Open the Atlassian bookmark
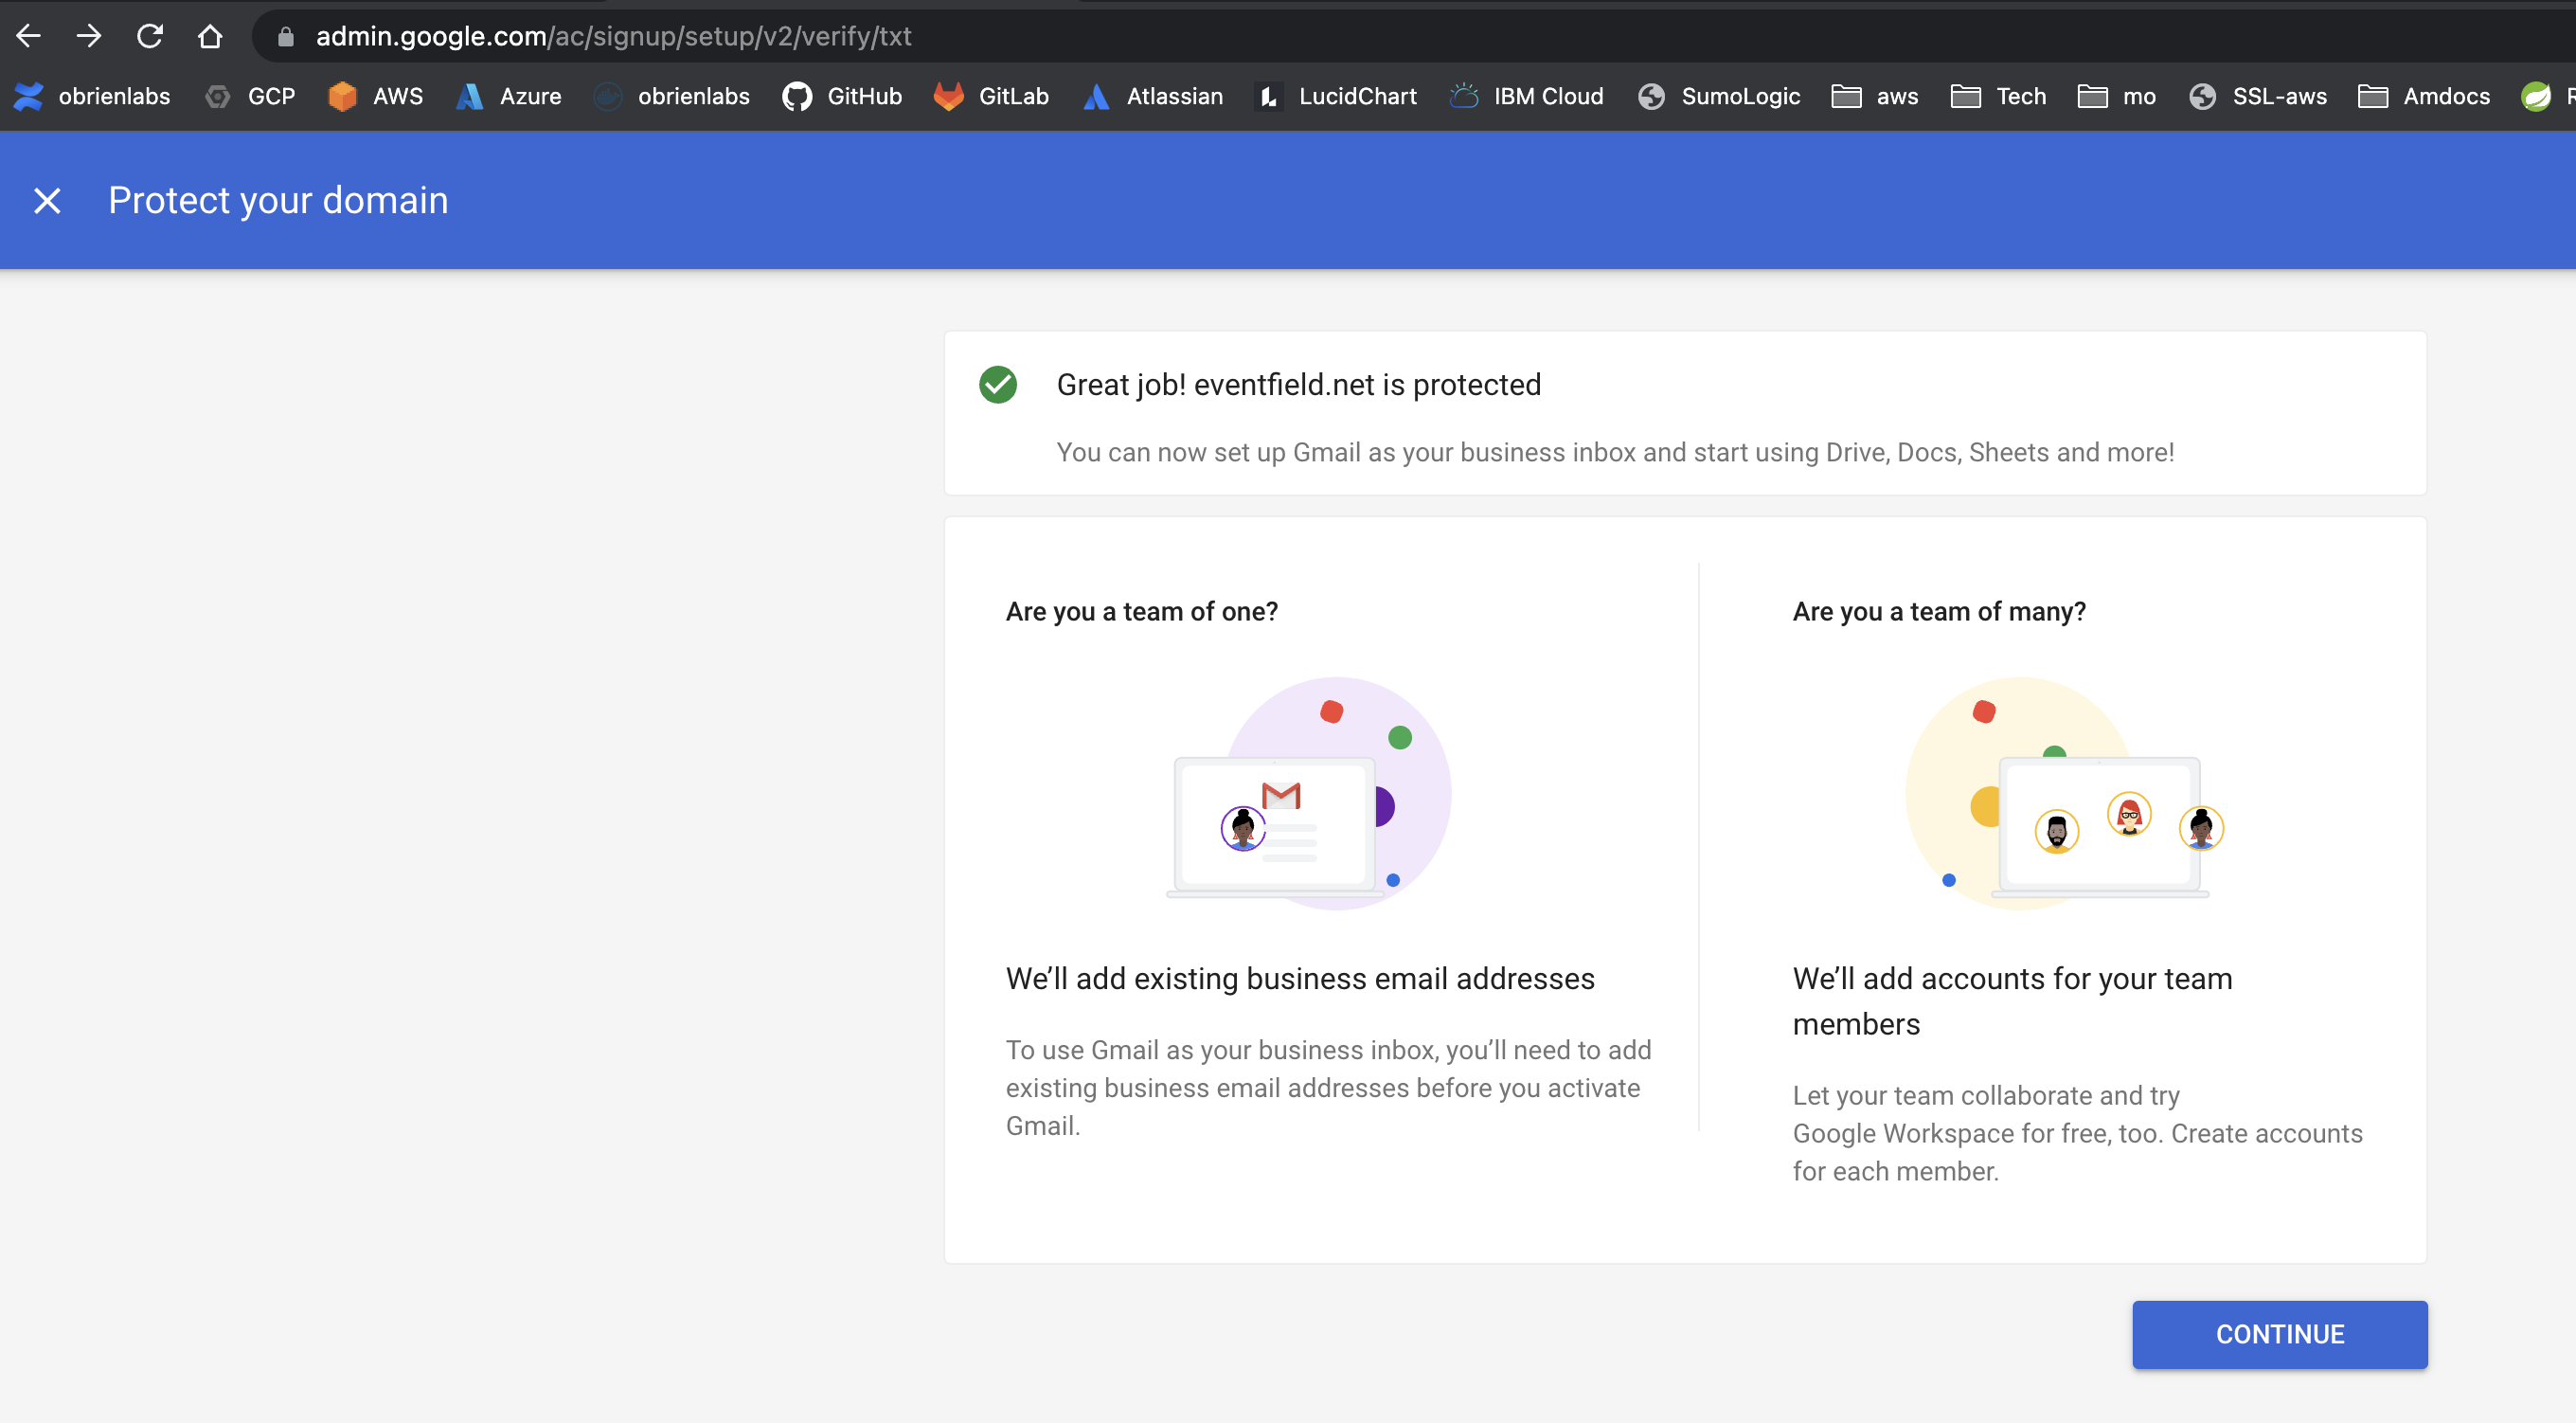Image resolution: width=2576 pixels, height=1423 pixels. pos(1151,96)
